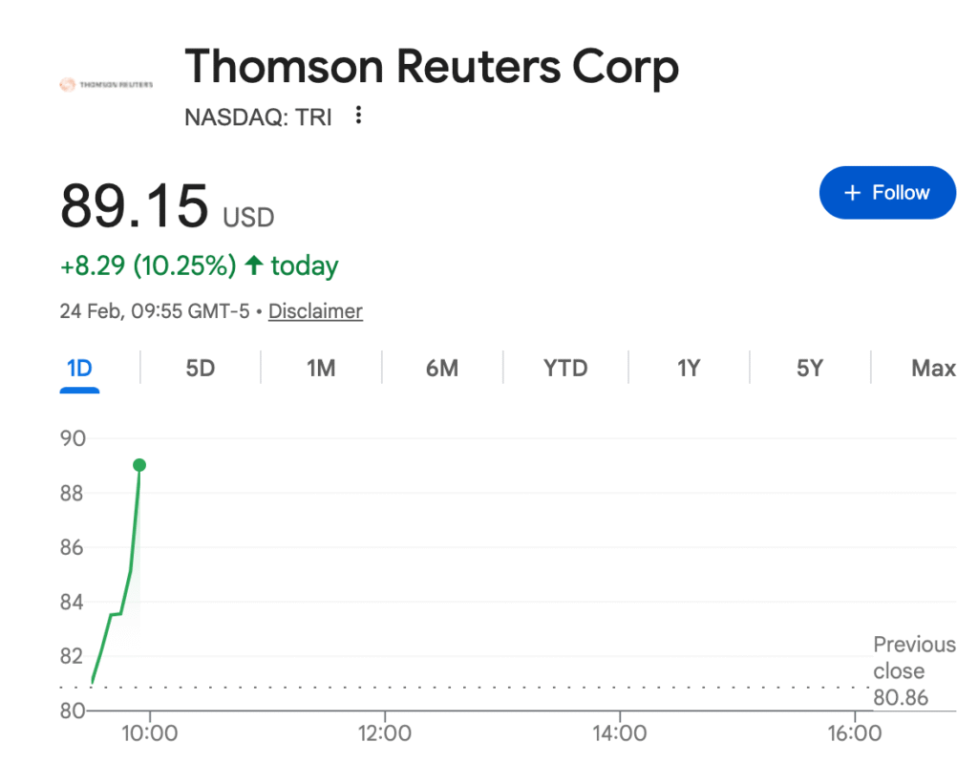Switch to the 5D tab
The width and height of the screenshot is (978, 764).
pyautogui.click(x=201, y=368)
